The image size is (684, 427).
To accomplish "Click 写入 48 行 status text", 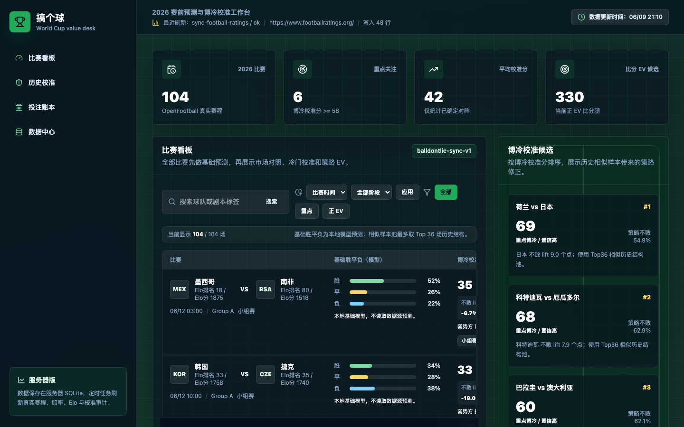I will coord(377,23).
